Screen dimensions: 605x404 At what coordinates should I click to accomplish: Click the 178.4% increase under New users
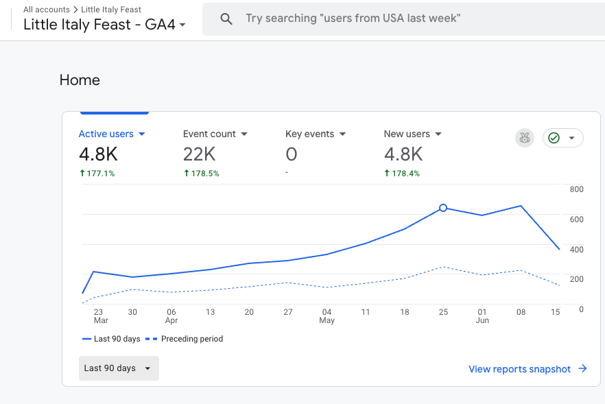[402, 174]
